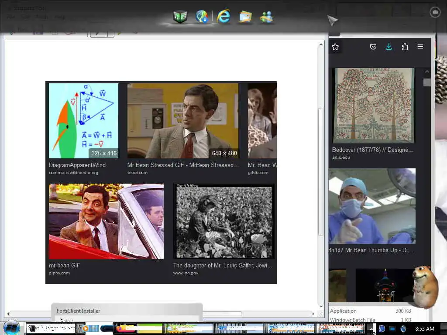Screen dimensions: 447x335
Task: Click the Windows Start orb
Action: click(x=11, y=328)
